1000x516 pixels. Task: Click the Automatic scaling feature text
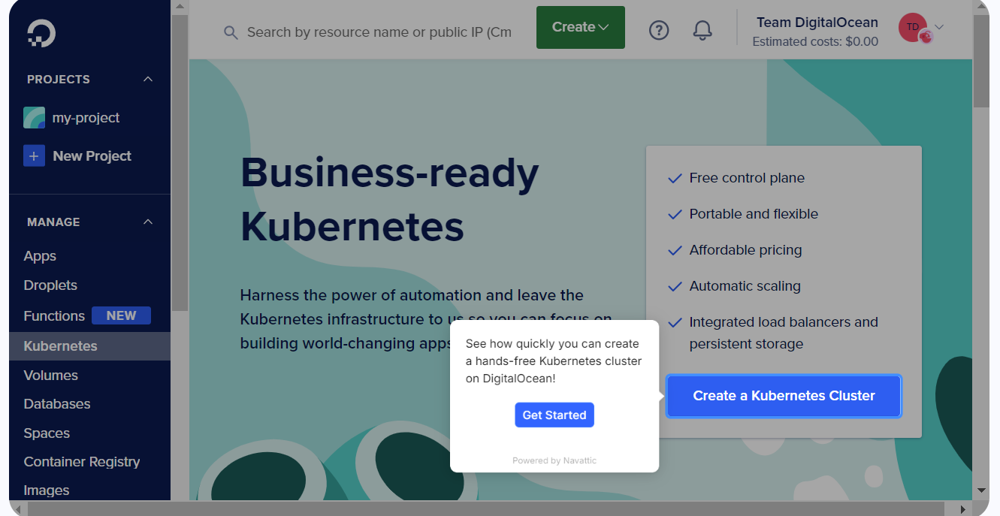pos(745,286)
